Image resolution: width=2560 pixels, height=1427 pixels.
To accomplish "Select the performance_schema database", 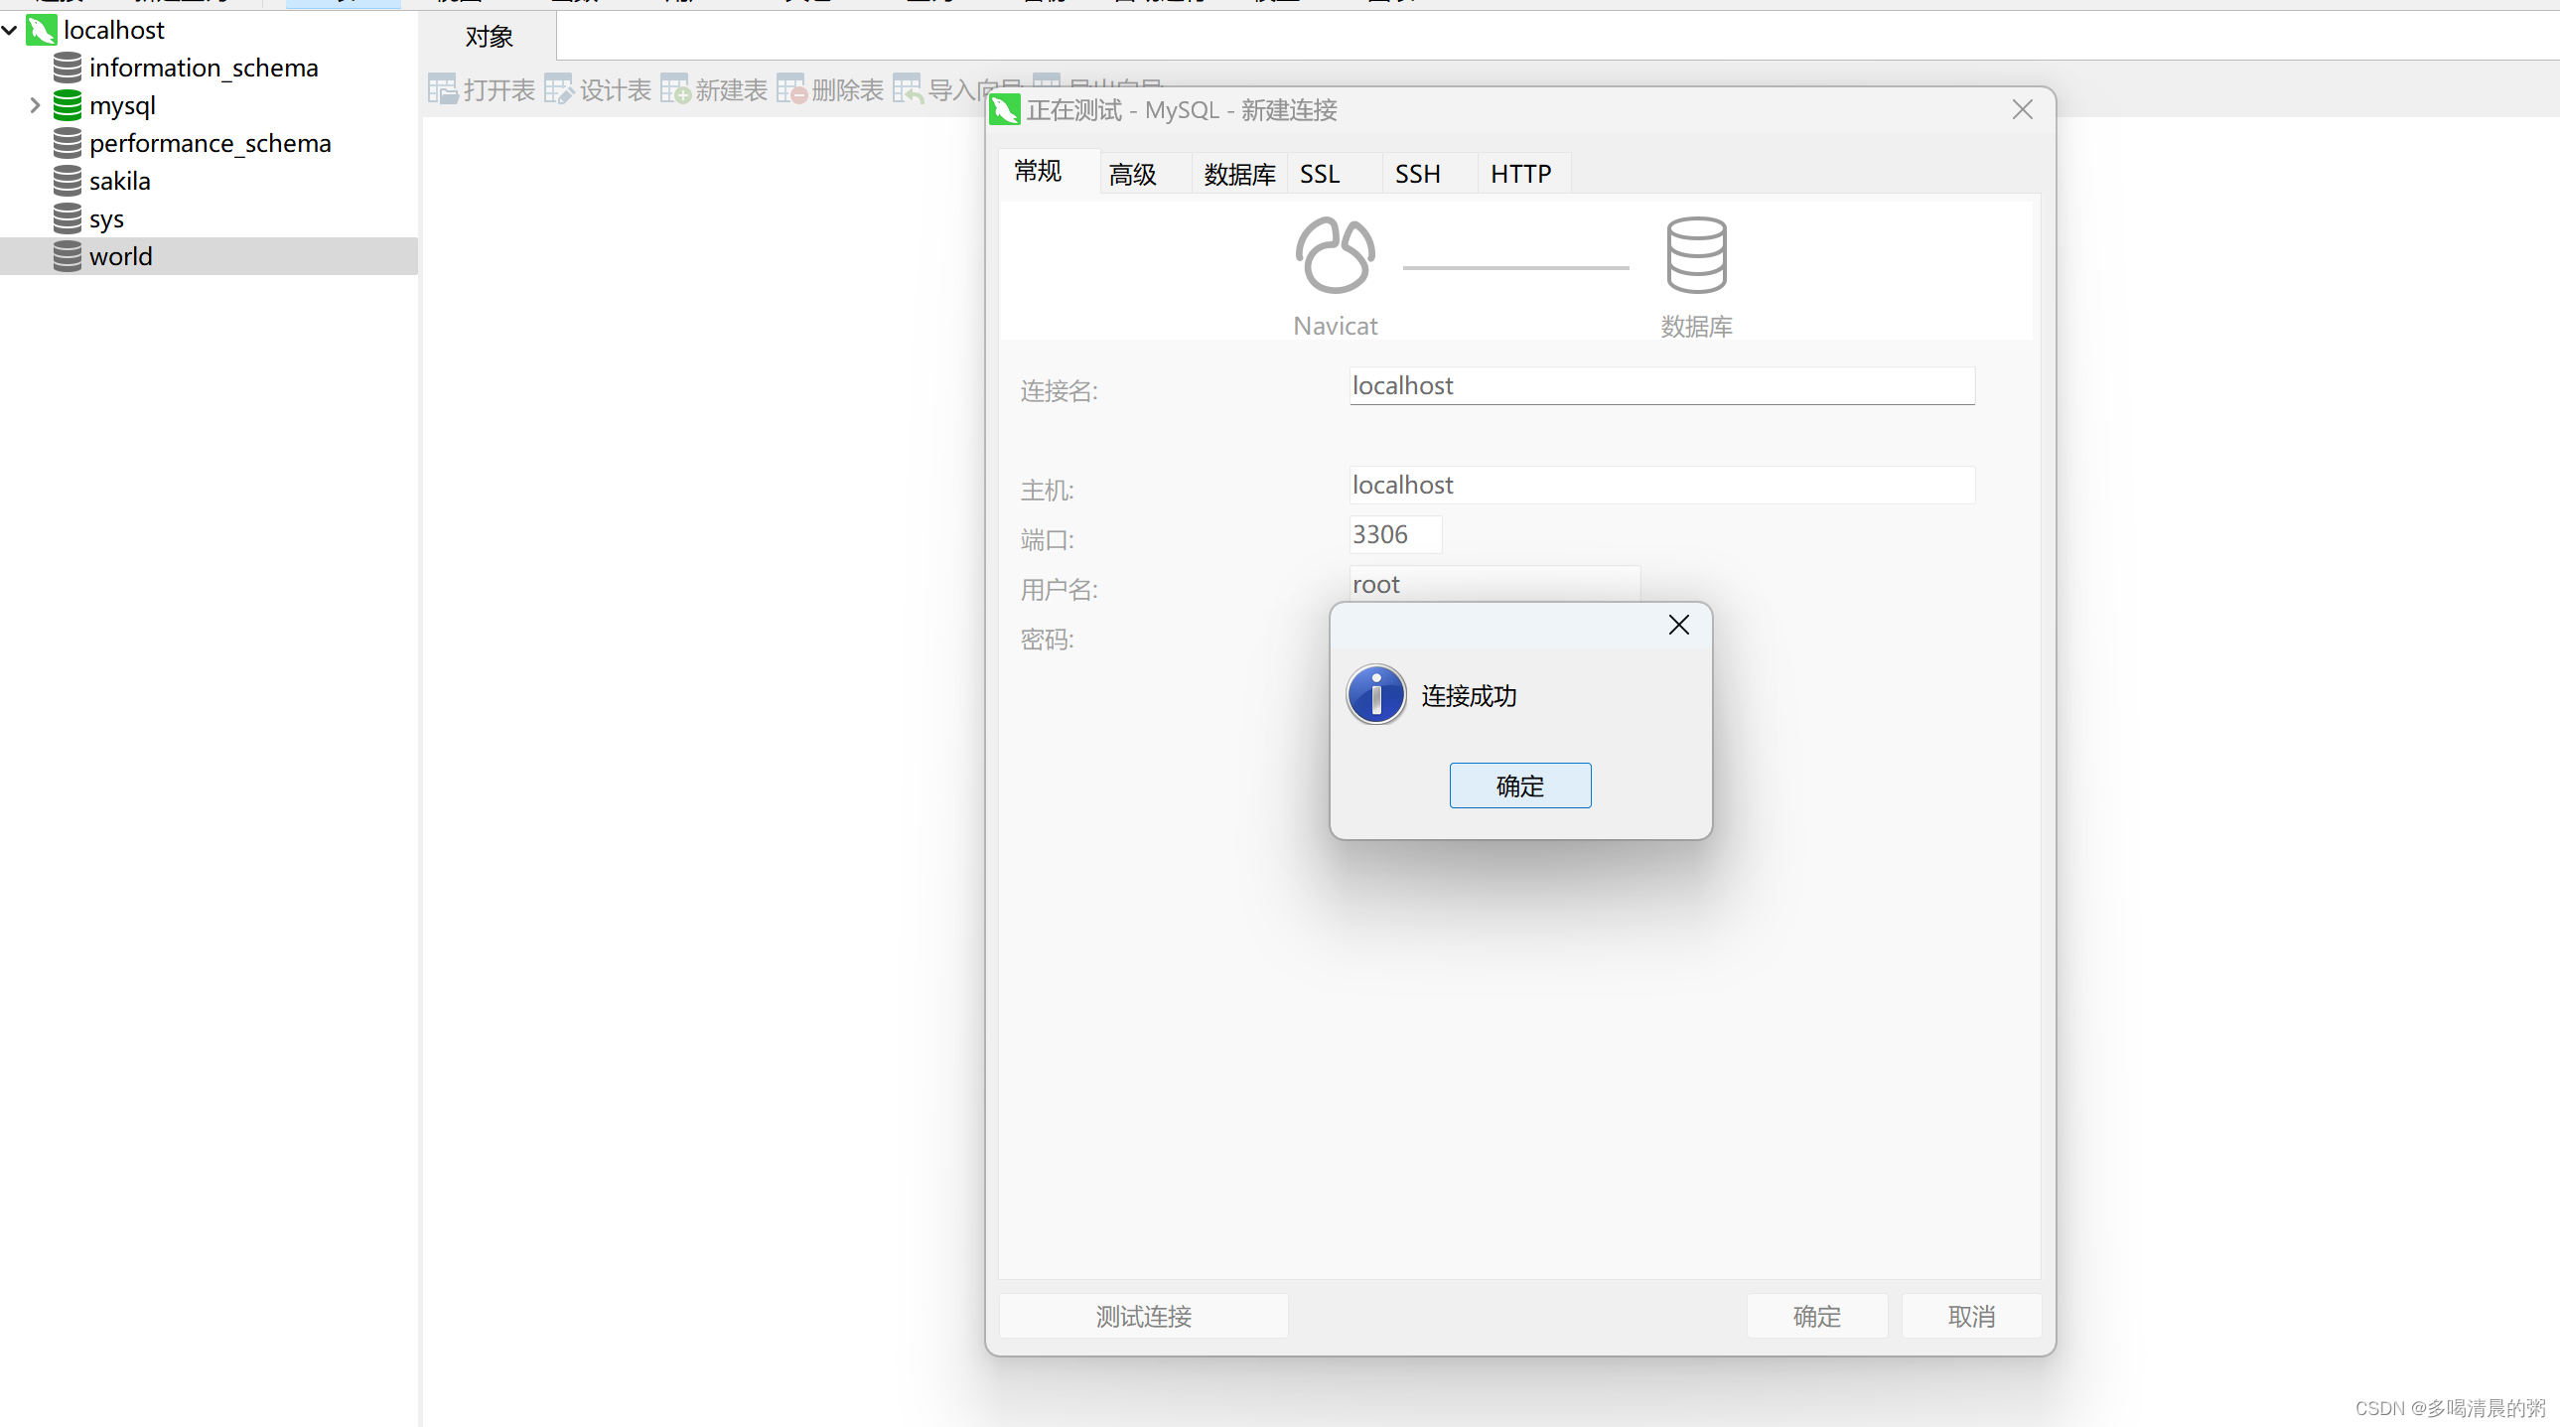I will pyautogui.click(x=210, y=143).
